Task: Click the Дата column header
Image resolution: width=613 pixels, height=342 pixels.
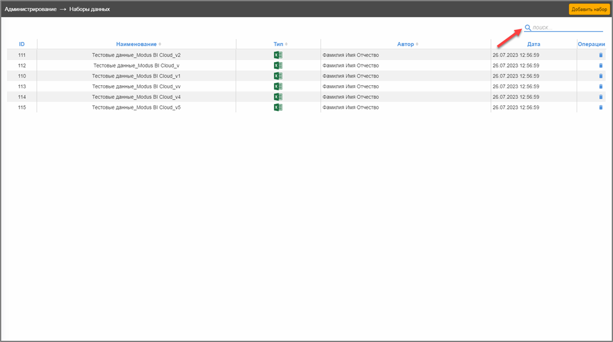Action: click(533, 44)
